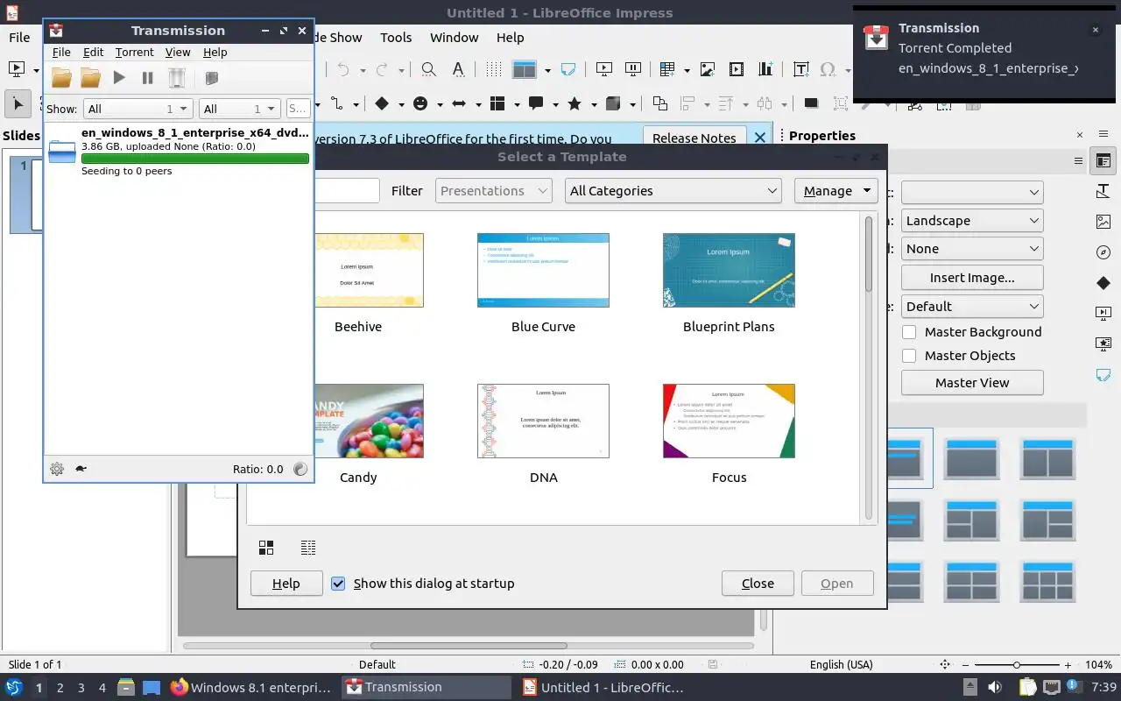Toggle Transmission turtle alternative speed mode

click(81, 469)
